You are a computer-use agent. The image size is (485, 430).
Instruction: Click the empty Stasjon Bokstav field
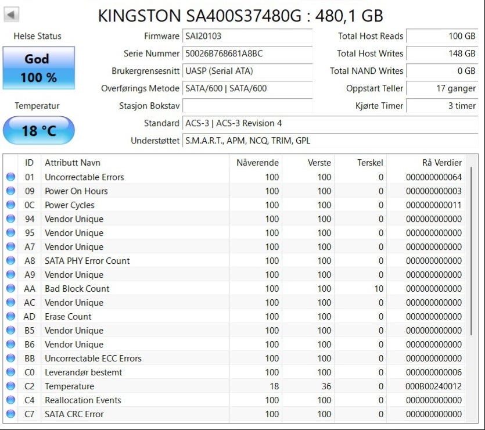point(247,106)
